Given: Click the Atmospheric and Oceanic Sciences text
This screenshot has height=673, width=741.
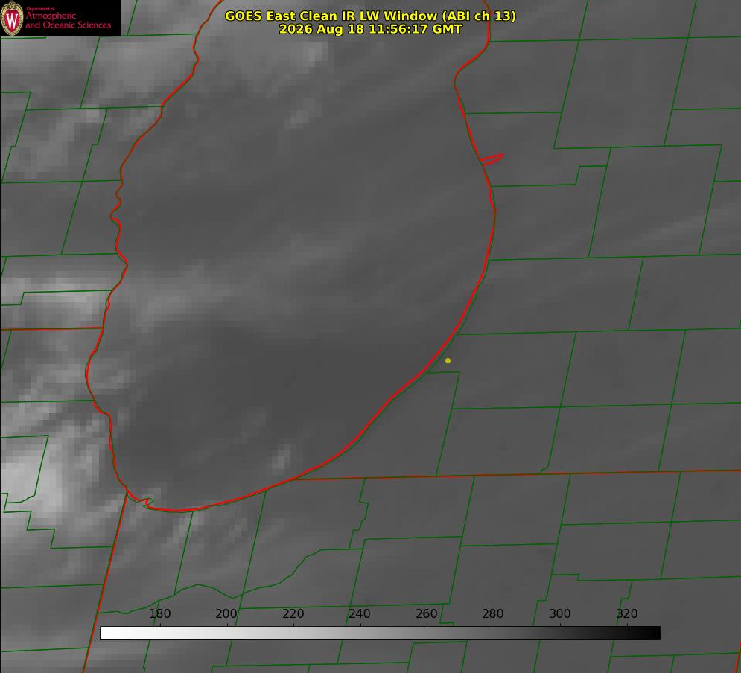Looking at the screenshot, I should point(68,20).
